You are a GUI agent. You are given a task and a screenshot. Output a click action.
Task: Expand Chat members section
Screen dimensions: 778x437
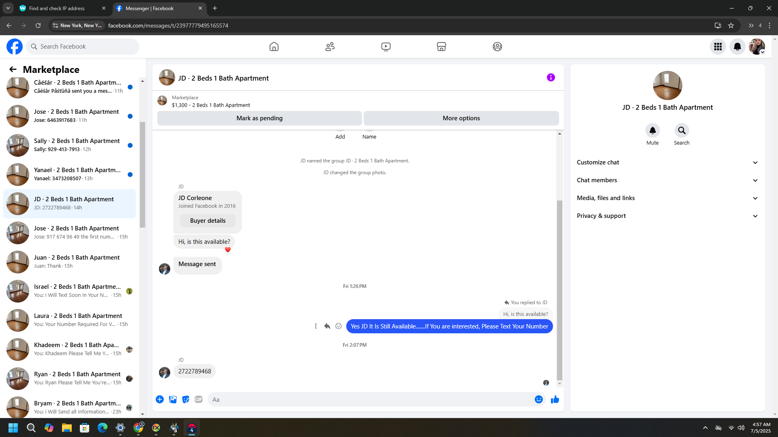667,180
